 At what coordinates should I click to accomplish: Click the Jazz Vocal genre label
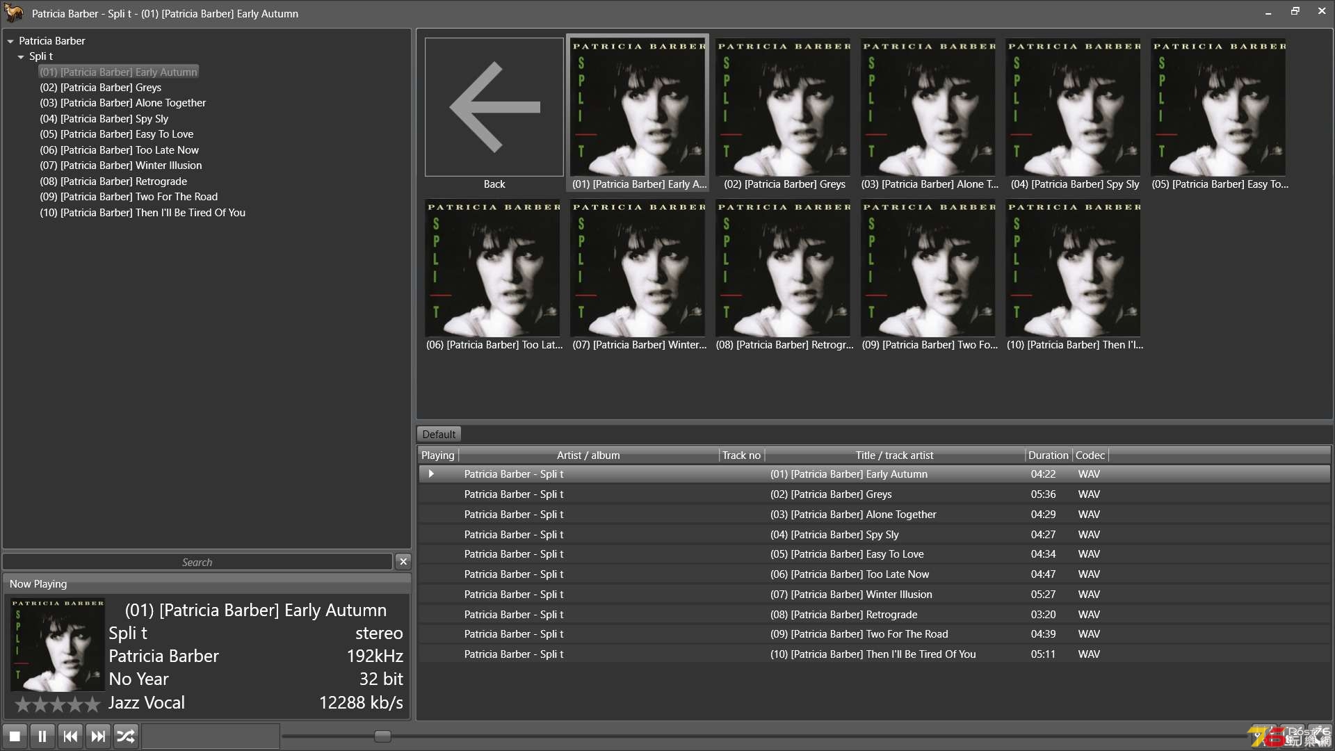[147, 703]
